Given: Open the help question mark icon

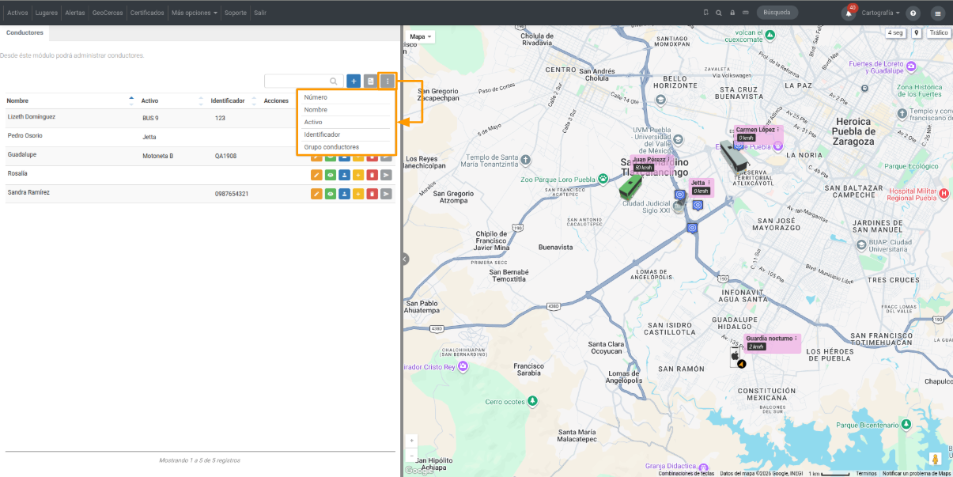Looking at the screenshot, I should (x=913, y=13).
